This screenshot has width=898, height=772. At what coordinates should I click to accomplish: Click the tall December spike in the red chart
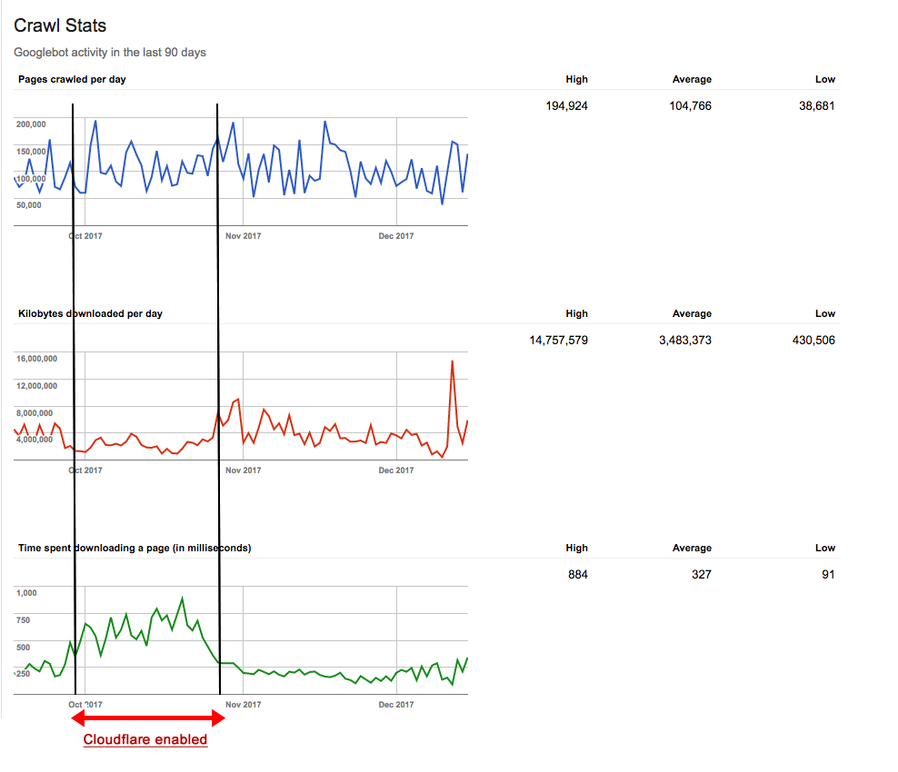tap(452, 362)
